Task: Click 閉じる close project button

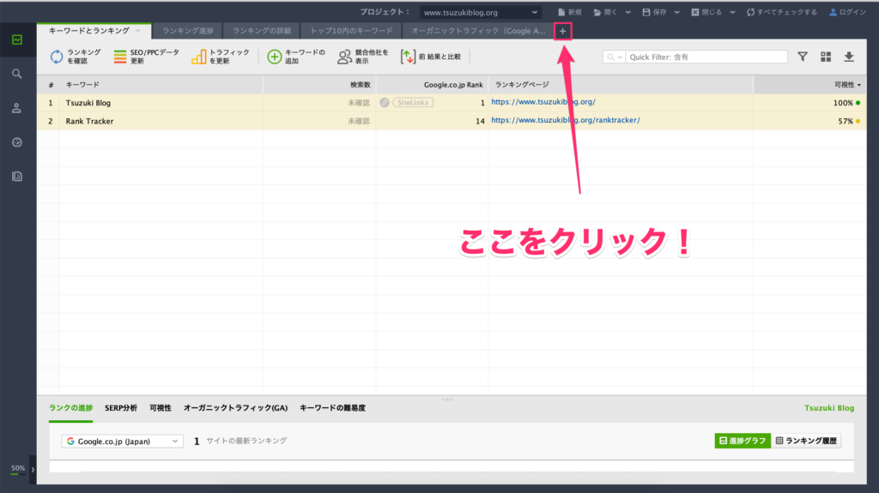Action: [706, 12]
